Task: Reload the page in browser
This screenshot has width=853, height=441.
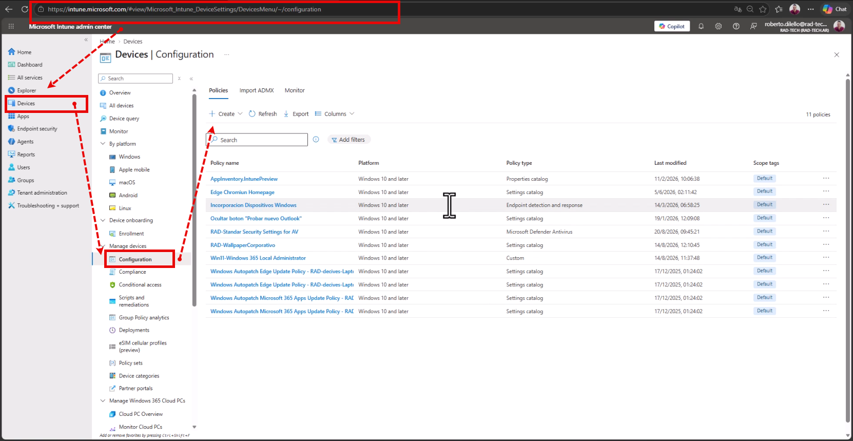Action: [x=25, y=9]
